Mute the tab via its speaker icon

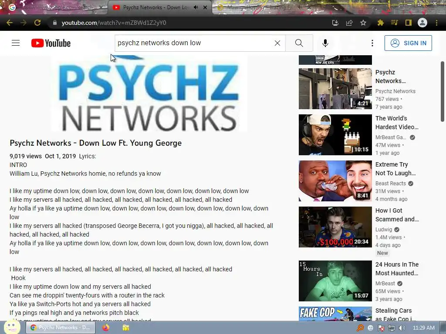pos(196,7)
